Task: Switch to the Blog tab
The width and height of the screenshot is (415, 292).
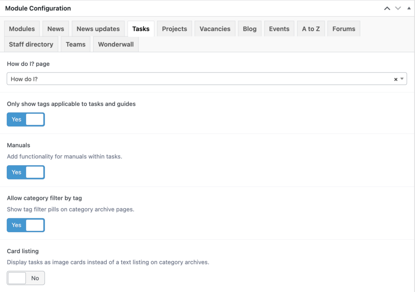Action: pos(250,29)
